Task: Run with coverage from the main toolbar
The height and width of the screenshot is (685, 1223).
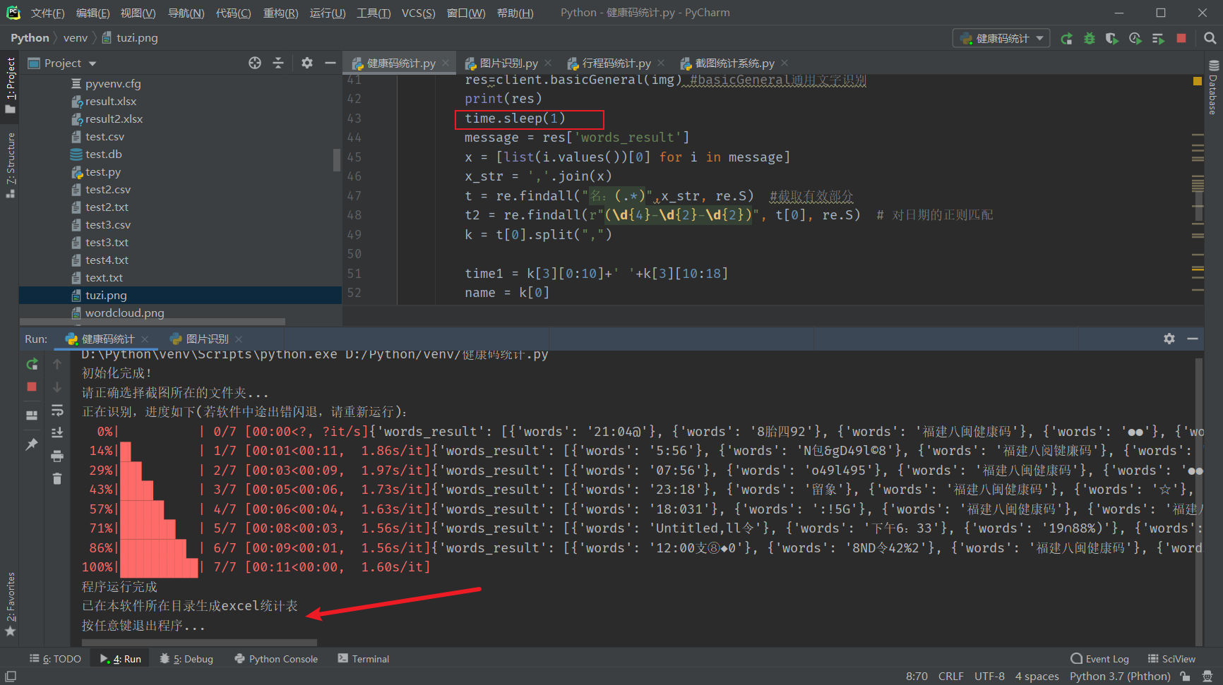Action: 1112,39
